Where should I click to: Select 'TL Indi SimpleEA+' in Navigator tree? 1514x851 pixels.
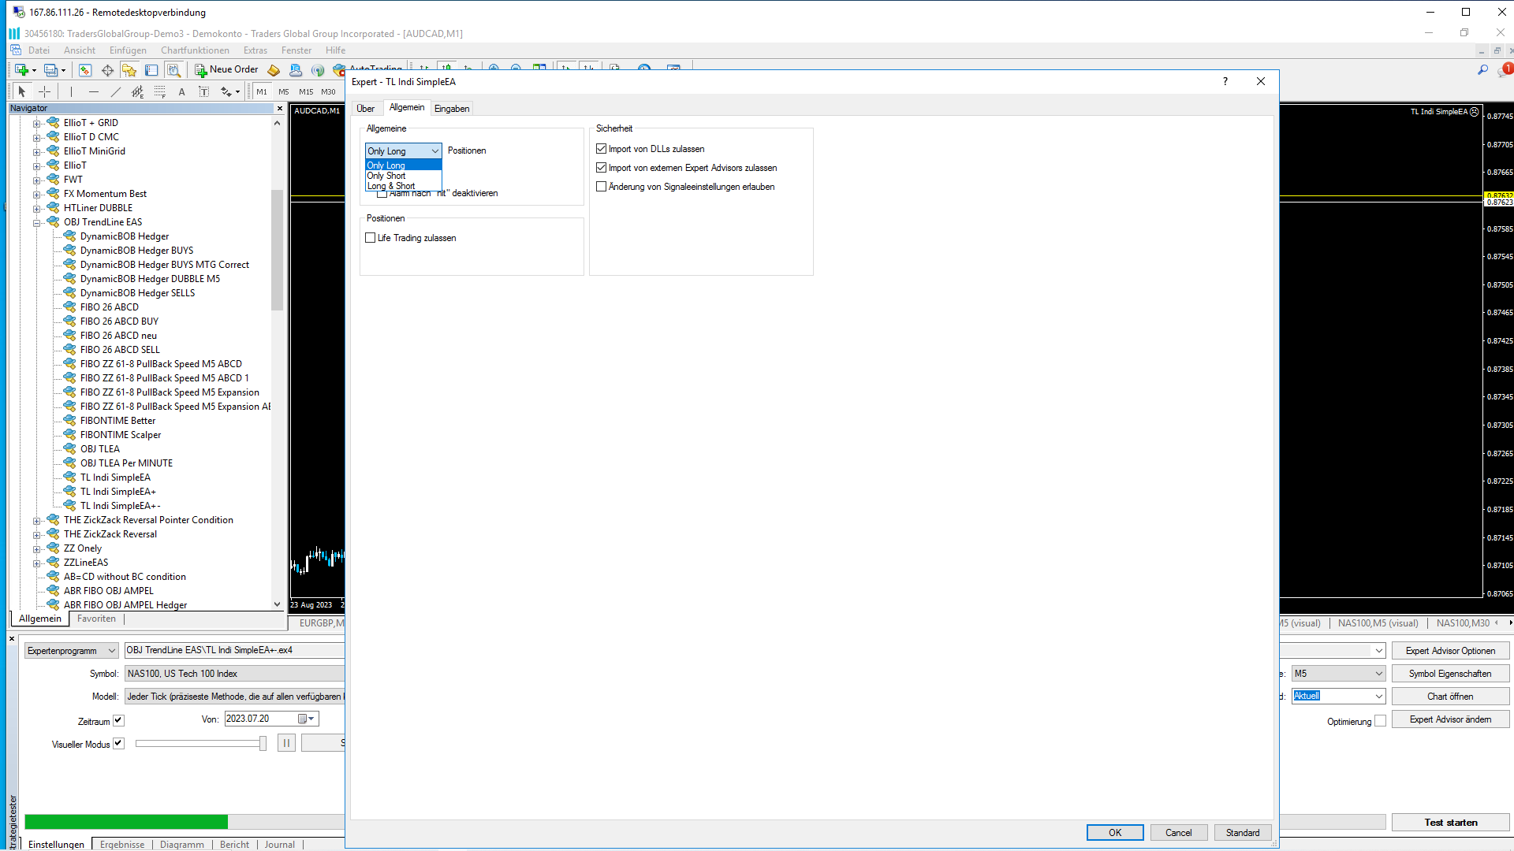117,492
